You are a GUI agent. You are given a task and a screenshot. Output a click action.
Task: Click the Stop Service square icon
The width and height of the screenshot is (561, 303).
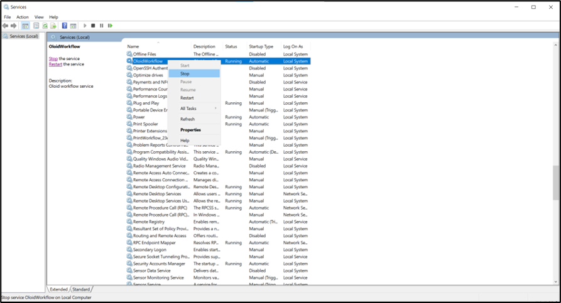(x=93, y=26)
